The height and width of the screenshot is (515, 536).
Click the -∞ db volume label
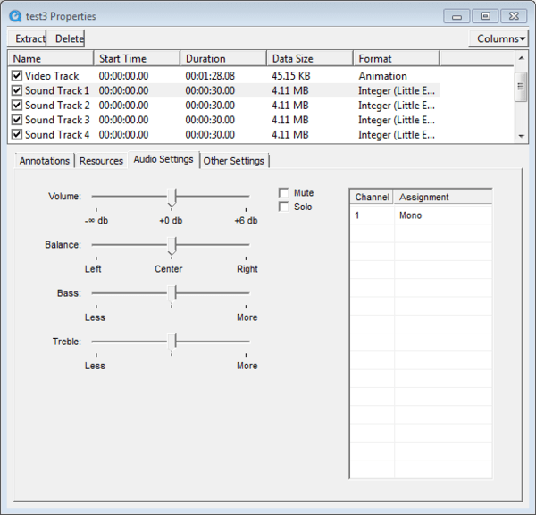coord(96,221)
